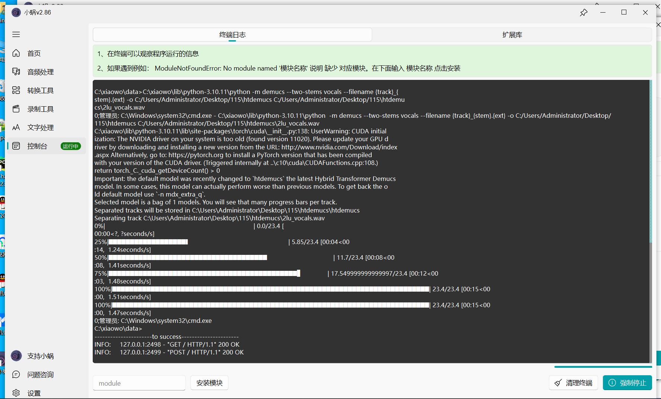Open 音频处理 audio processing section

(40, 72)
